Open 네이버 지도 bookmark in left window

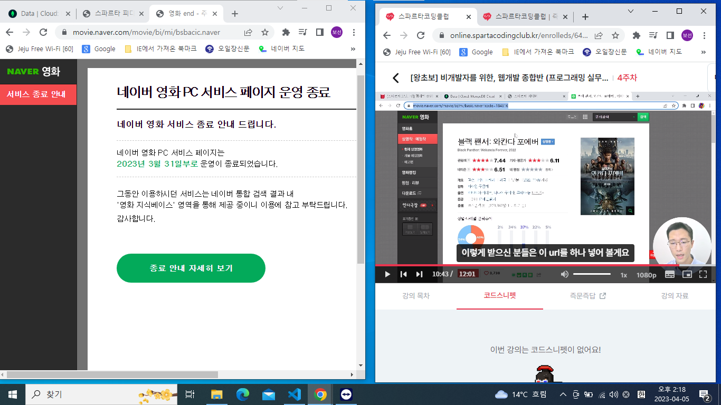tap(281, 49)
